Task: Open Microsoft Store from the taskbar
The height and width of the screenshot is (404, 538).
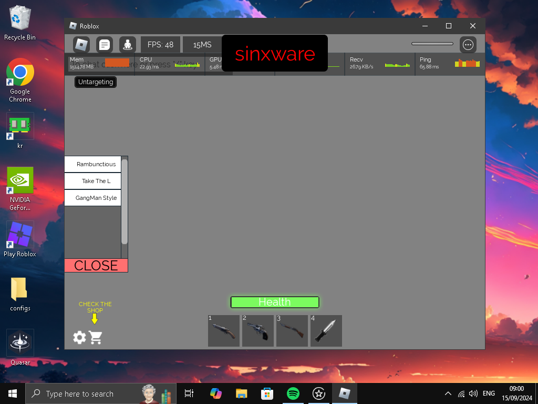Action: click(x=267, y=393)
